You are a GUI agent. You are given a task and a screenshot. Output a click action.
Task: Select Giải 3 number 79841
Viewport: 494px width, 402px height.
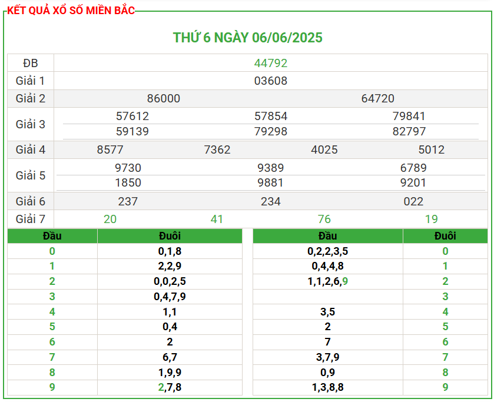coord(409,116)
